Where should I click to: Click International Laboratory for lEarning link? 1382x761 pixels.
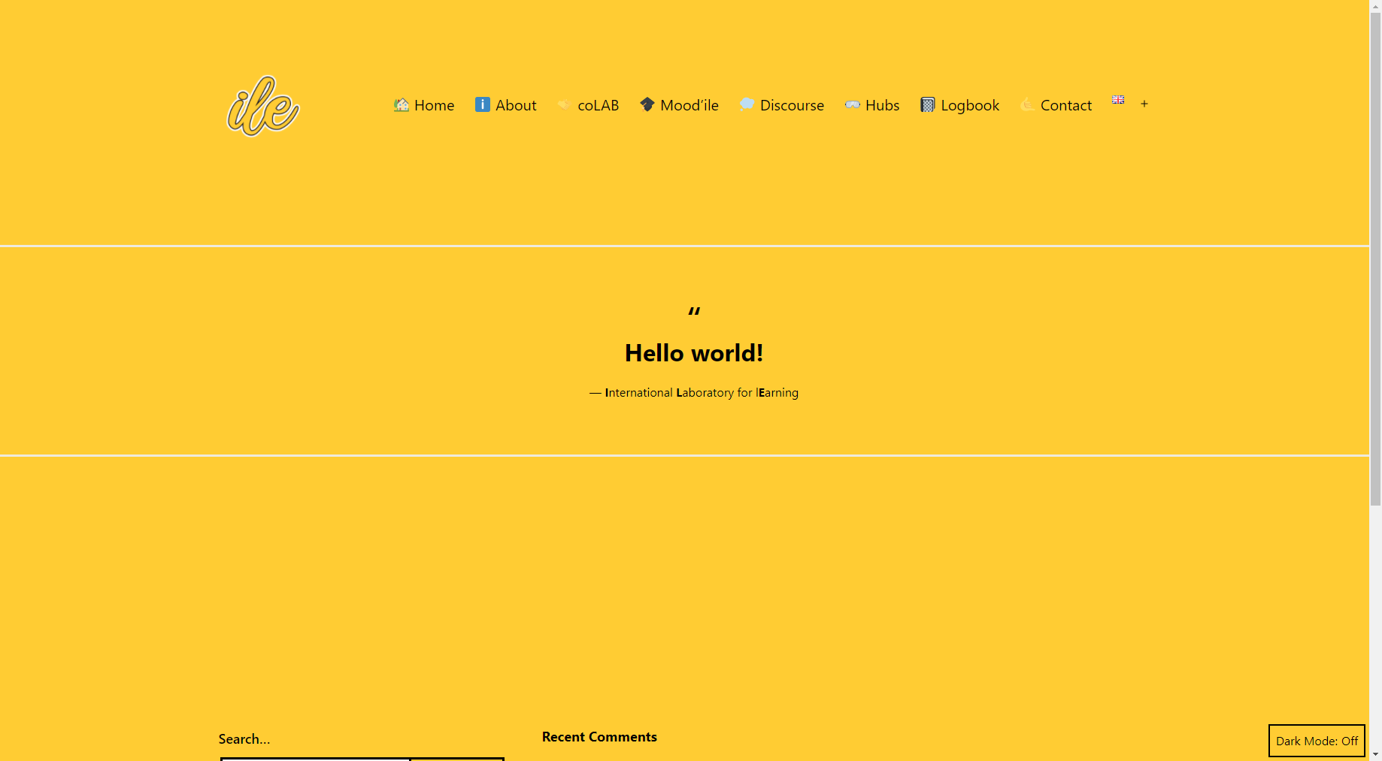point(701,393)
